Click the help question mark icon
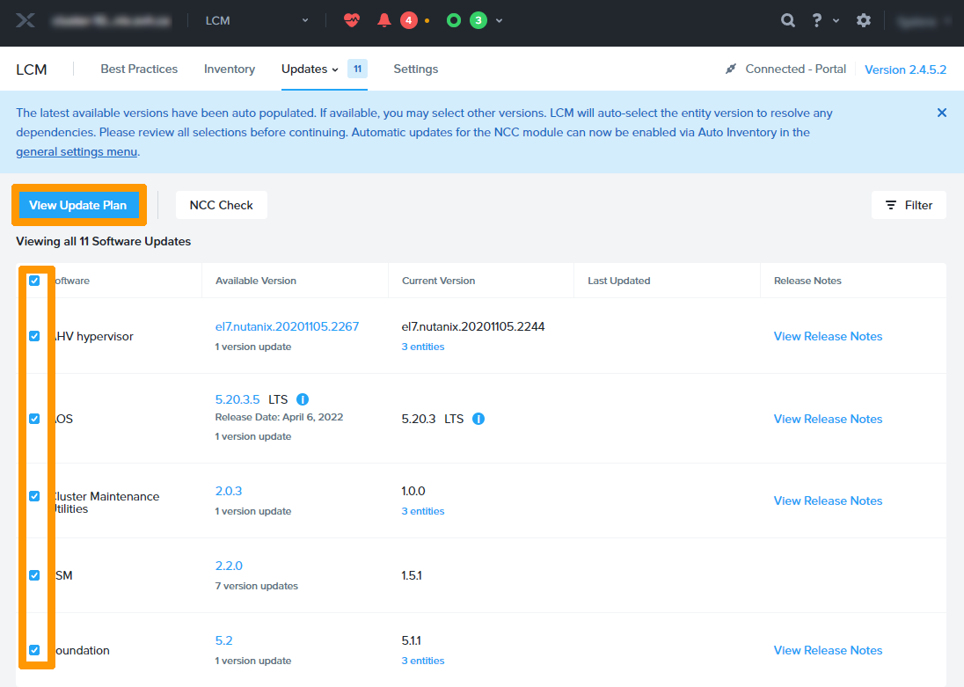The width and height of the screenshot is (964, 687). click(817, 20)
